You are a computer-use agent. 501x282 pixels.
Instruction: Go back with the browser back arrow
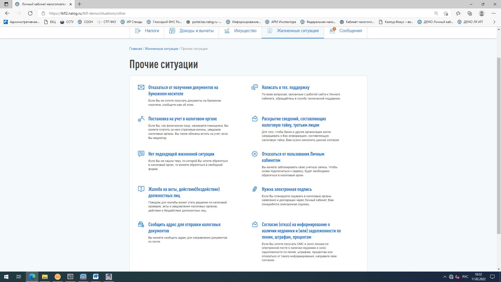tap(7, 13)
